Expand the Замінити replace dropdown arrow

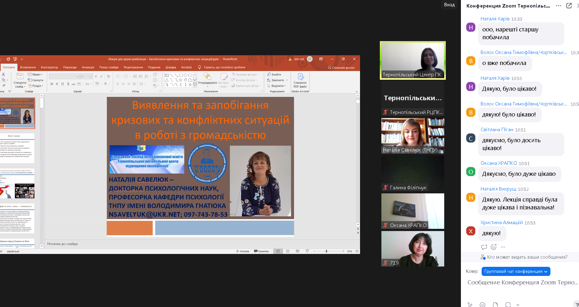pyautogui.click(x=287, y=80)
